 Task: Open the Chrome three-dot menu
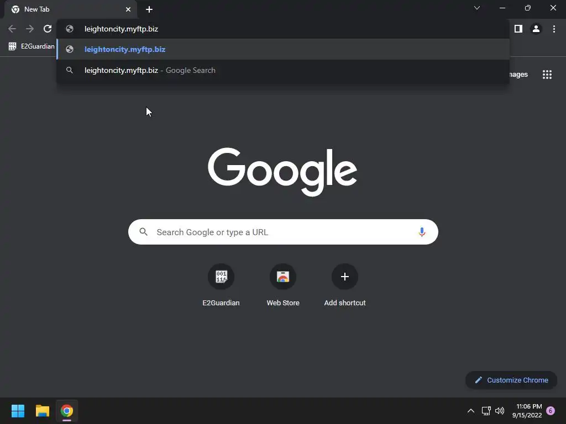click(554, 29)
